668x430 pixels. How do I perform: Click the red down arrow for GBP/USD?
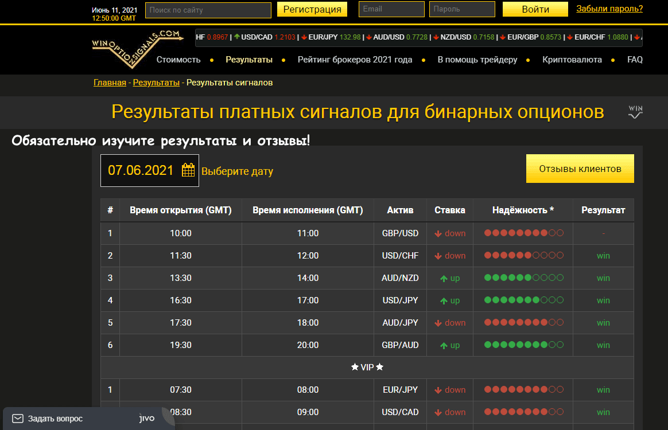pos(438,233)
